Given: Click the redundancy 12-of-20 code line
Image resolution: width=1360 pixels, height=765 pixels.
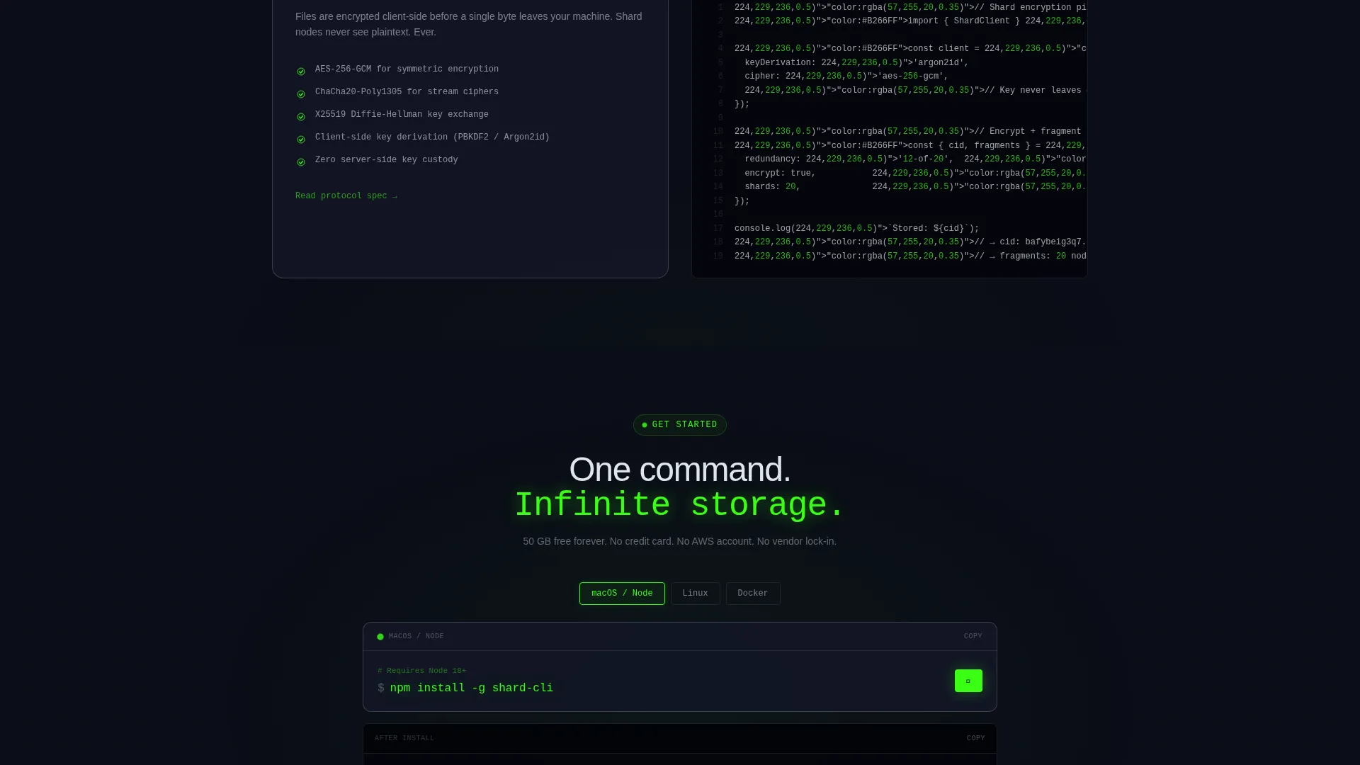Looking at the screenshot, I should tap(915, 159).
